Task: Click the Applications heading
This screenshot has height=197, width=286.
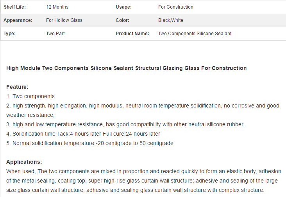Action: click(x=24, y=162)
